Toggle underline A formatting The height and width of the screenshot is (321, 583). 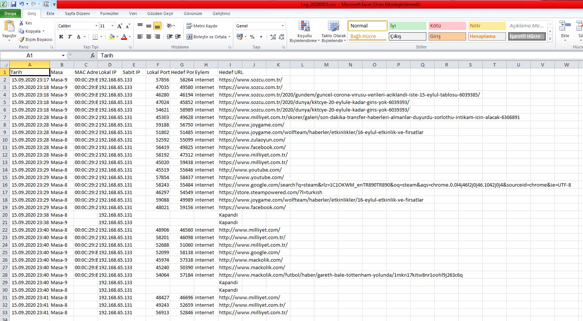click(79, 37)
